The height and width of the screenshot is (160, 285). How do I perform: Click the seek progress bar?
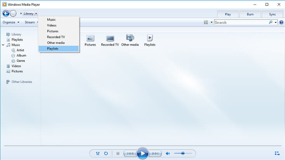pos(142,146)
